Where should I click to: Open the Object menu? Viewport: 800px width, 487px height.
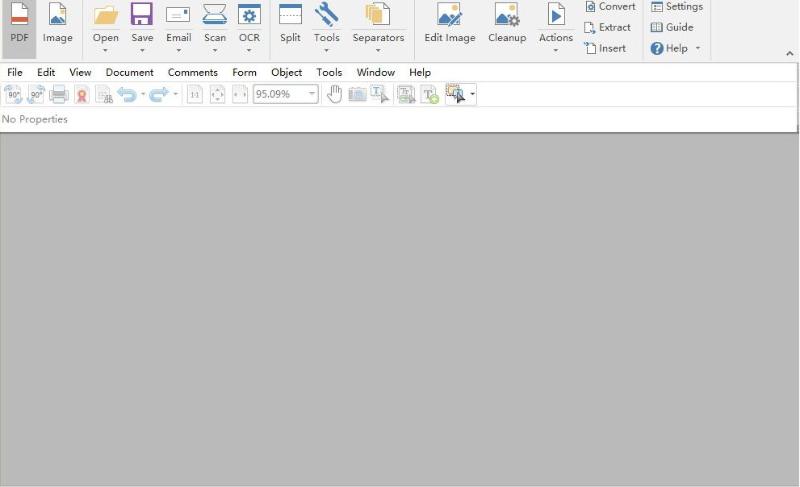287,73
